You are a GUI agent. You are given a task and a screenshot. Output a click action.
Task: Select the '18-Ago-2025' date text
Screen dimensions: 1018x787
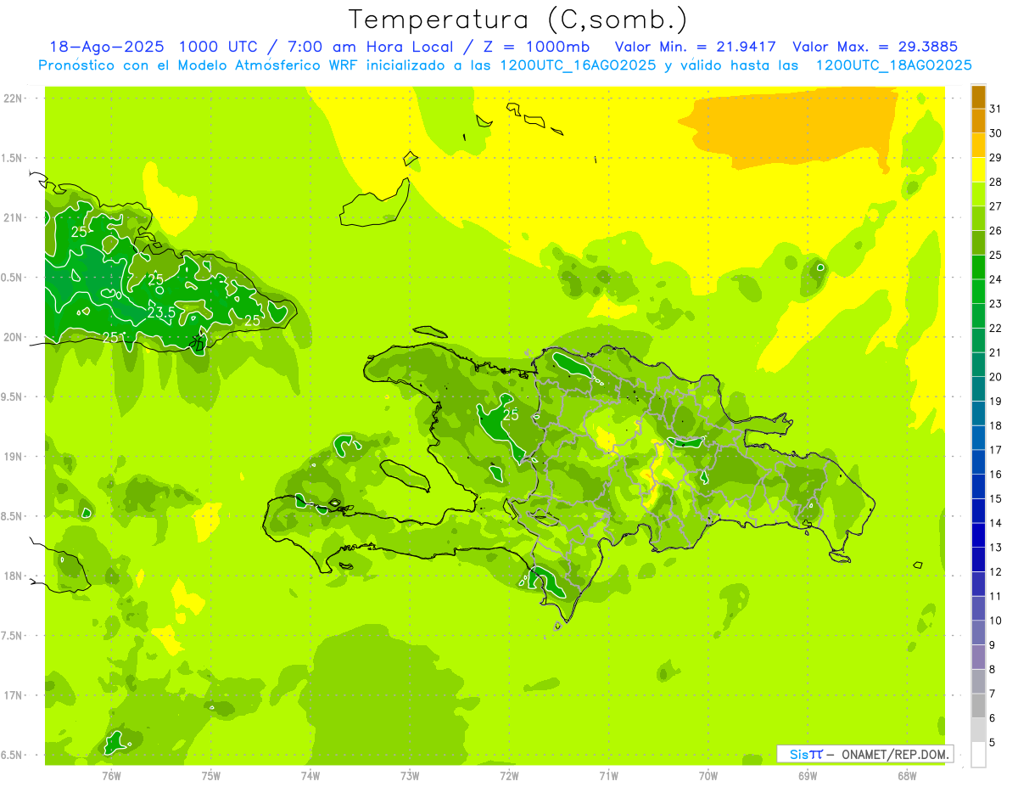107,47
